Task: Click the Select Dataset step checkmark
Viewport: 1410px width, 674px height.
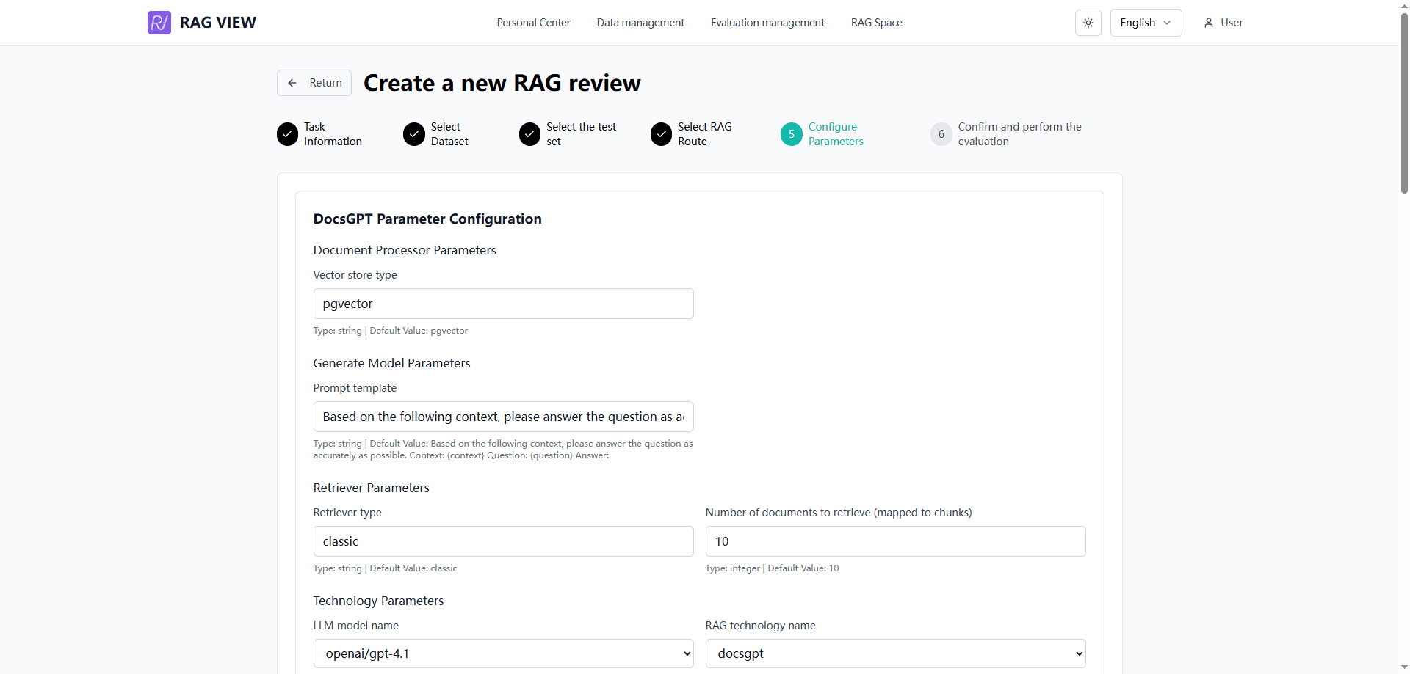Action: (414, 134)
